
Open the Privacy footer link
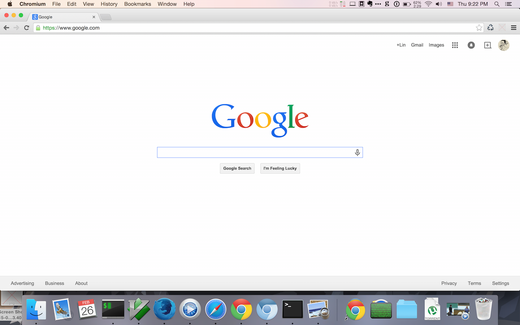tap(449, 283)
